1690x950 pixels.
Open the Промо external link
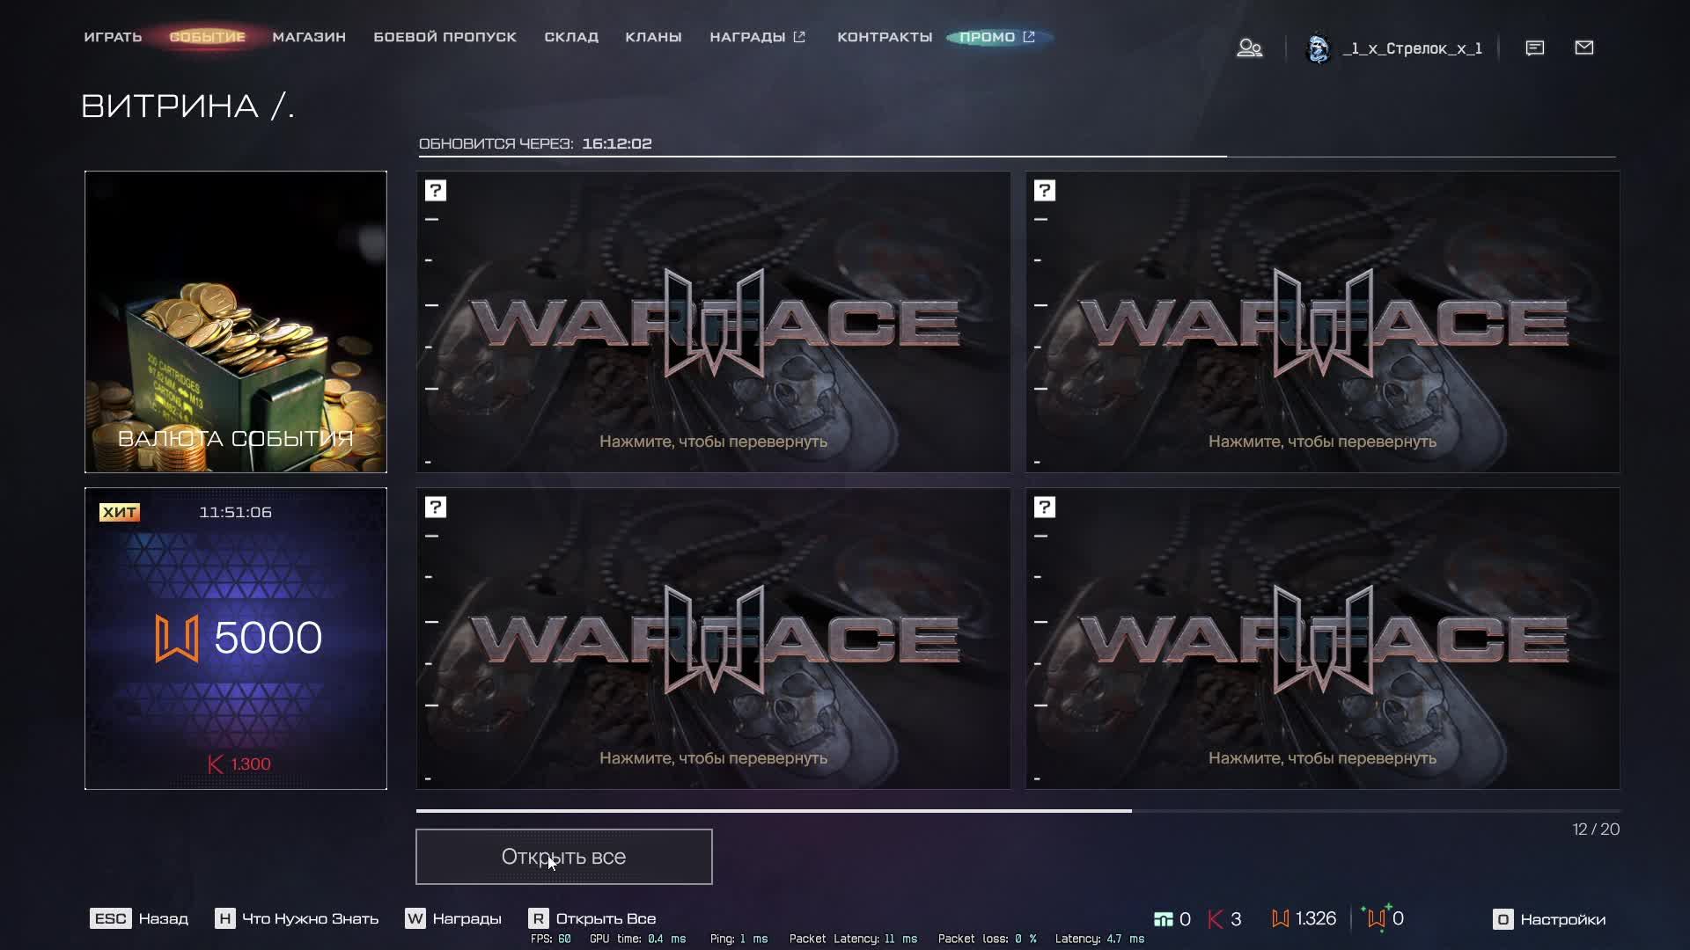(996, 37)
